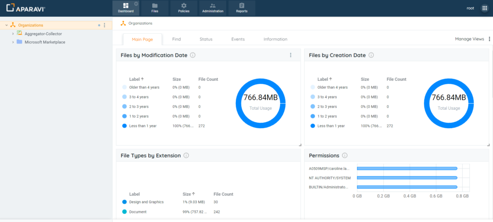The width and height of the screenshot is (493, 222).
Task: Click Manage Views
Action: click(469, 39)
